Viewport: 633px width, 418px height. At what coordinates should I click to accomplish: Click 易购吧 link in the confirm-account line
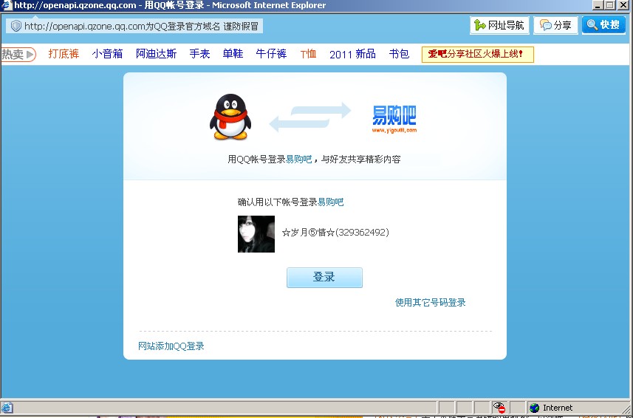point(331,202)
